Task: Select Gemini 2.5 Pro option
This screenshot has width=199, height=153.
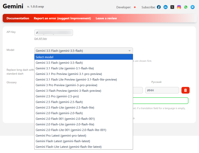Action: pyautogui.click(x=84, y=96)
